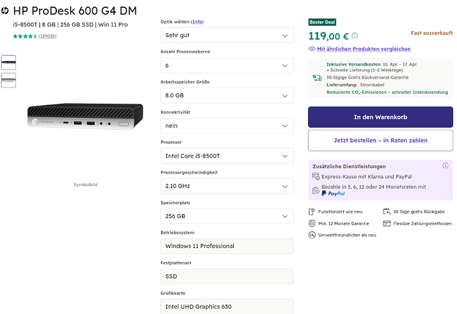
Task: Click the 119,00 € price
Action: [x=329, y=36]
